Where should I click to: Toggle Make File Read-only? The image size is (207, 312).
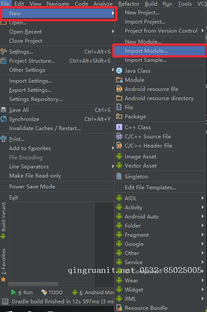click(57, 176)
